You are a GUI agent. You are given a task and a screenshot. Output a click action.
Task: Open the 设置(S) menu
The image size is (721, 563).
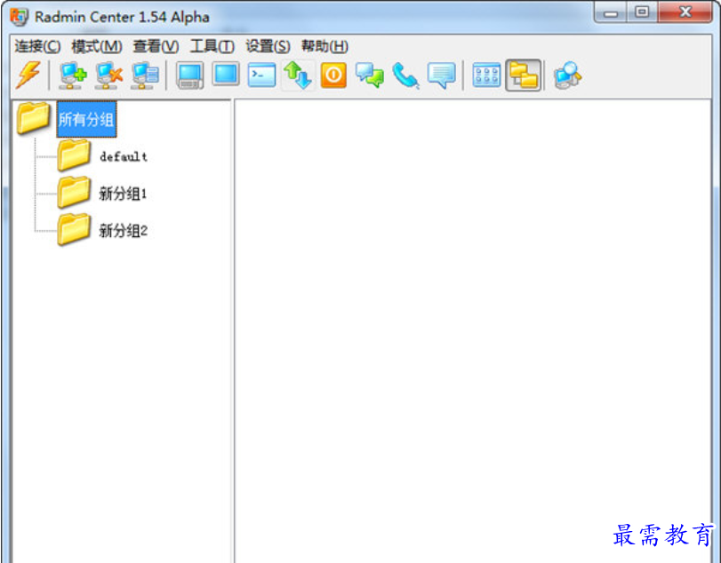268,46
